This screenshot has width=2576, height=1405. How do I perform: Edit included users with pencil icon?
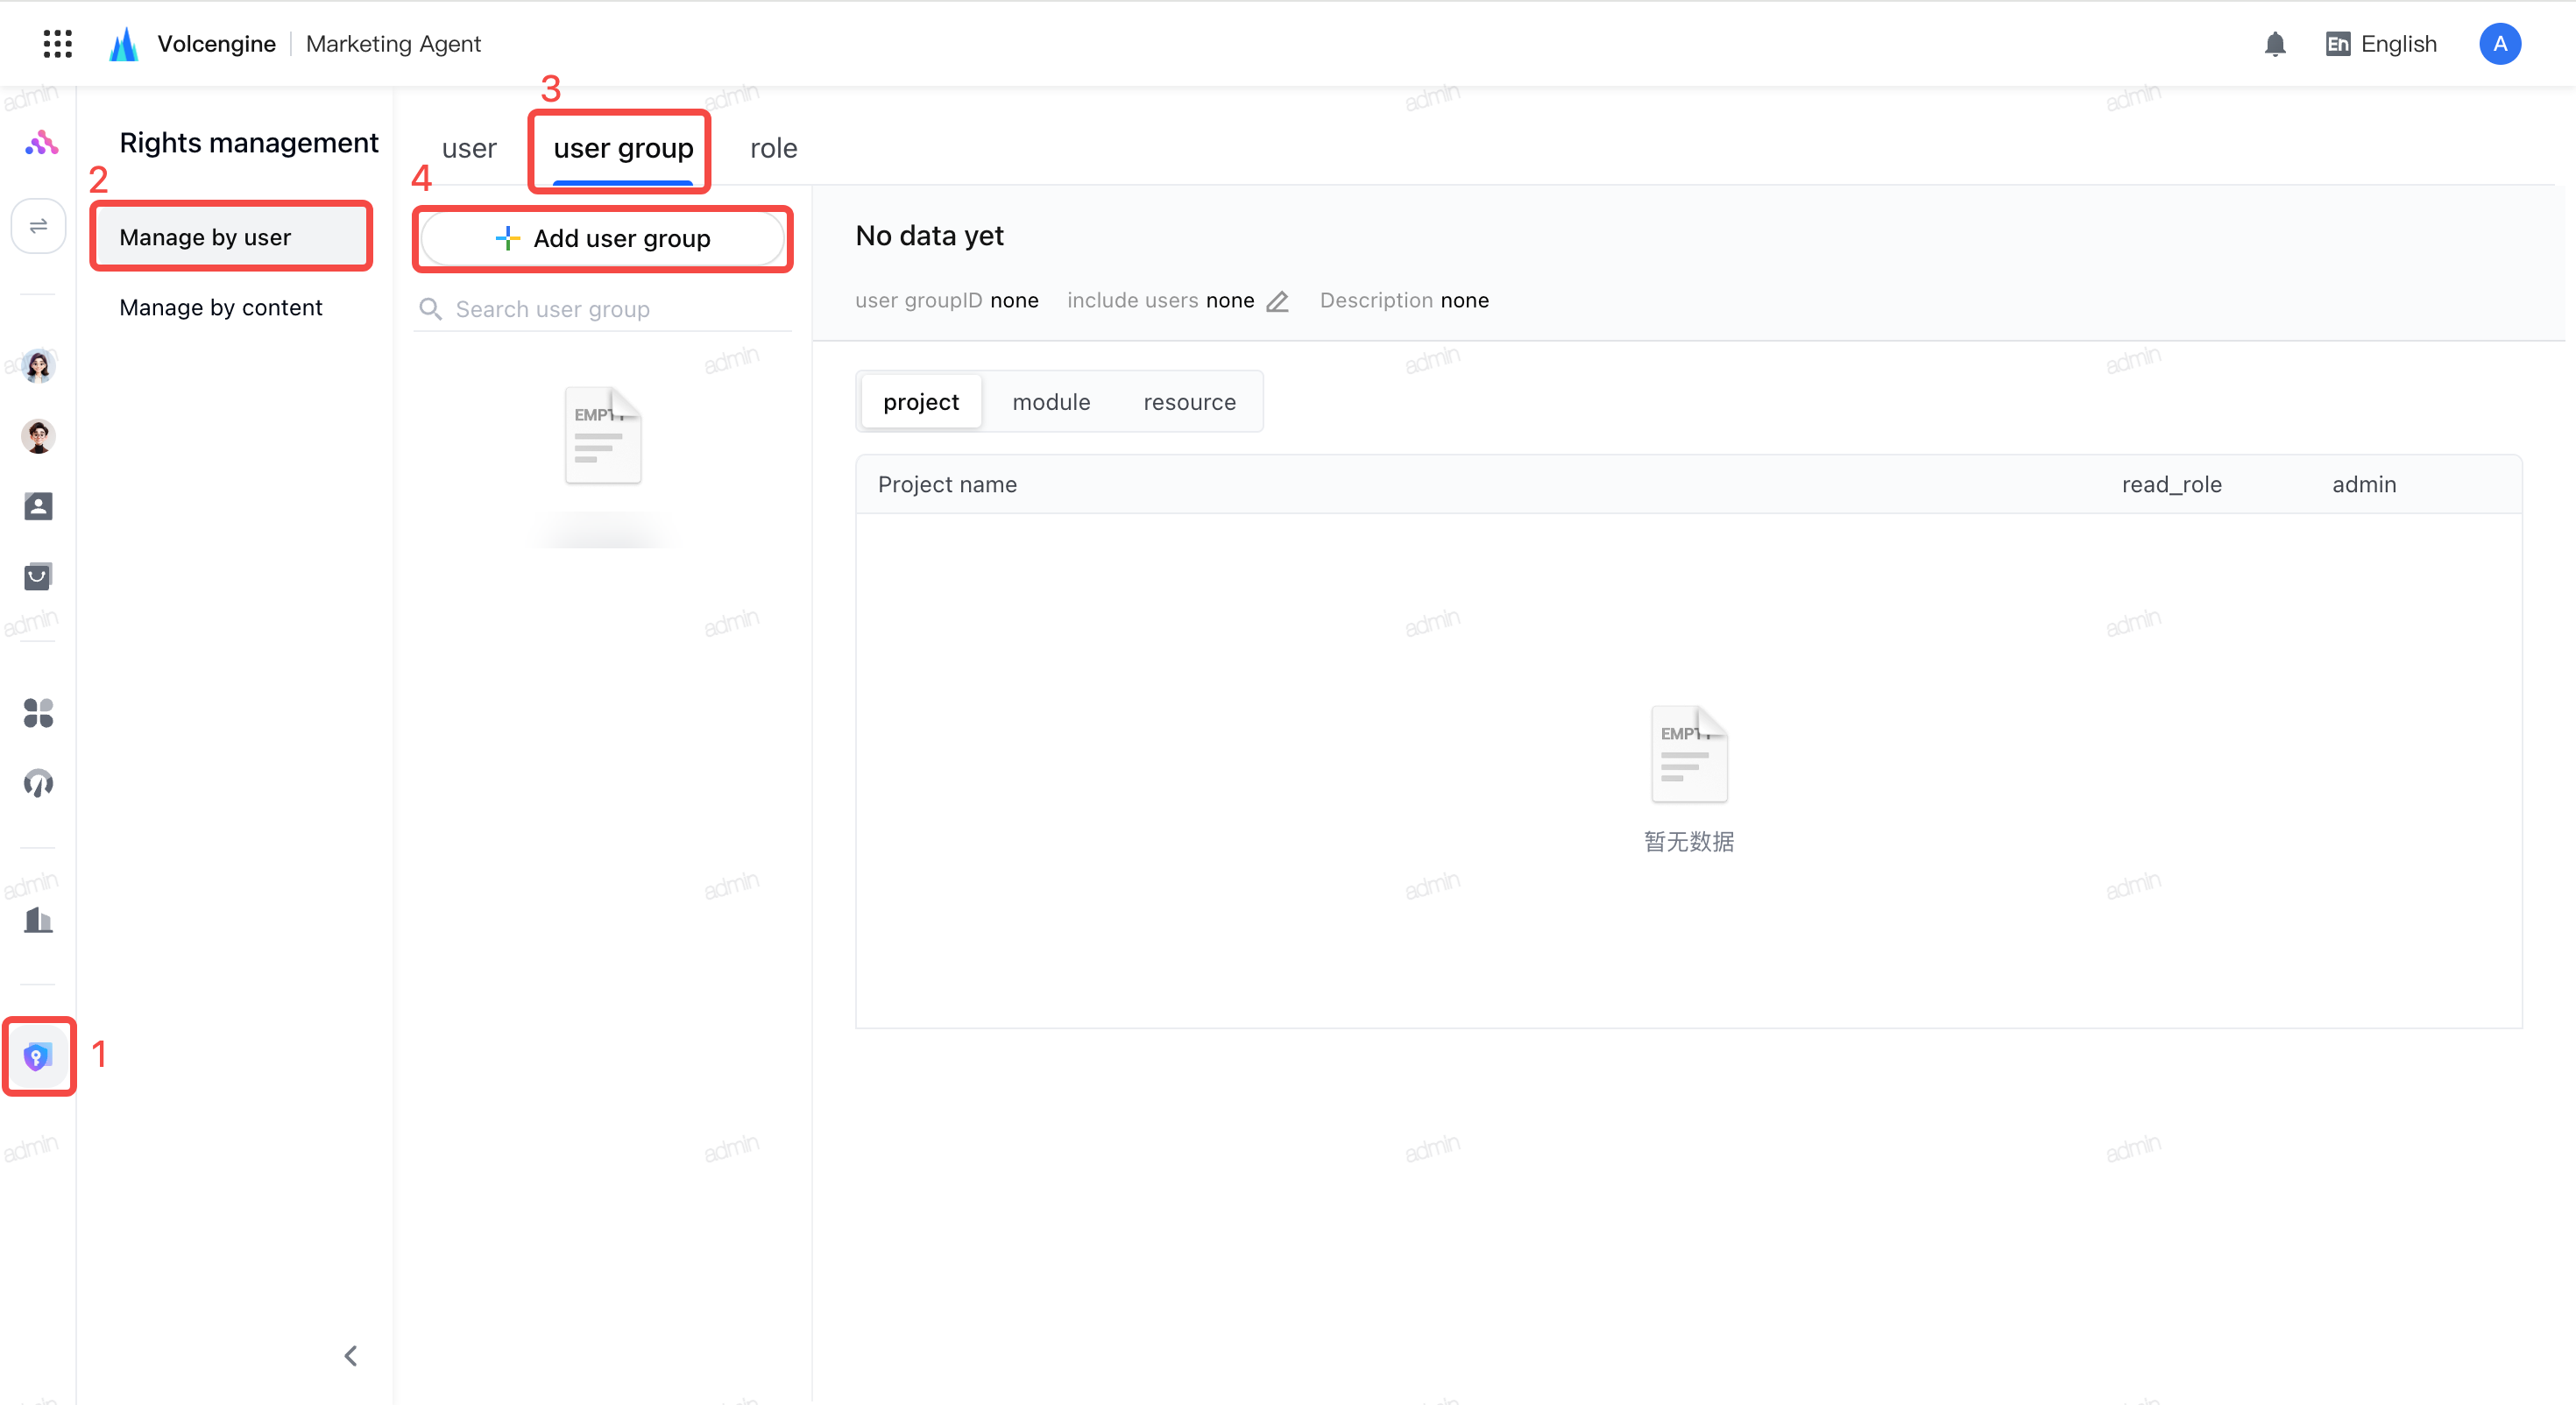pos(1277,301)
